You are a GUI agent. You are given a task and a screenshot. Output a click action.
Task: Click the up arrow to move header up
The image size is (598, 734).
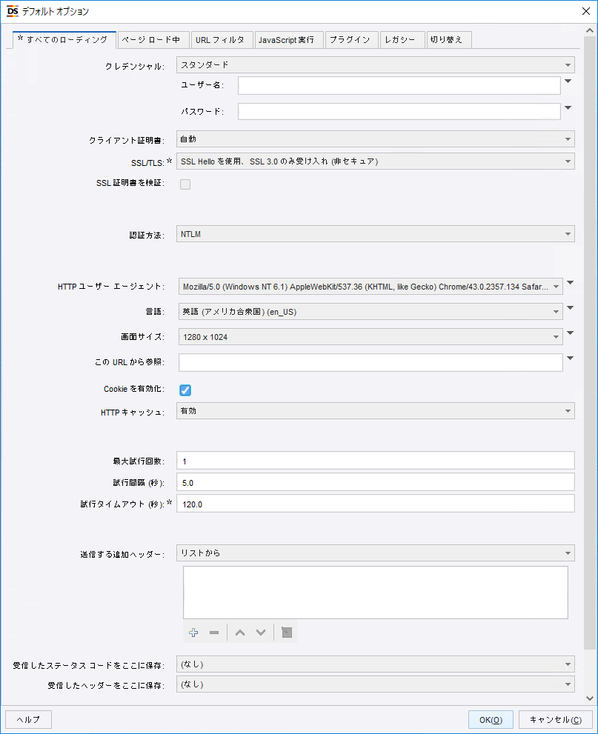239,633
